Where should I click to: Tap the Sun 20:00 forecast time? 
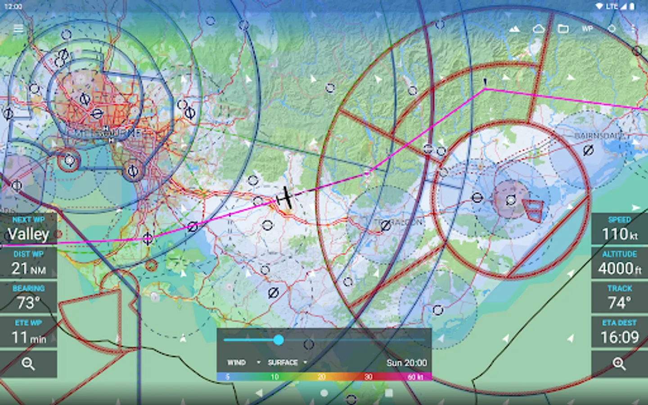(406, 363)
